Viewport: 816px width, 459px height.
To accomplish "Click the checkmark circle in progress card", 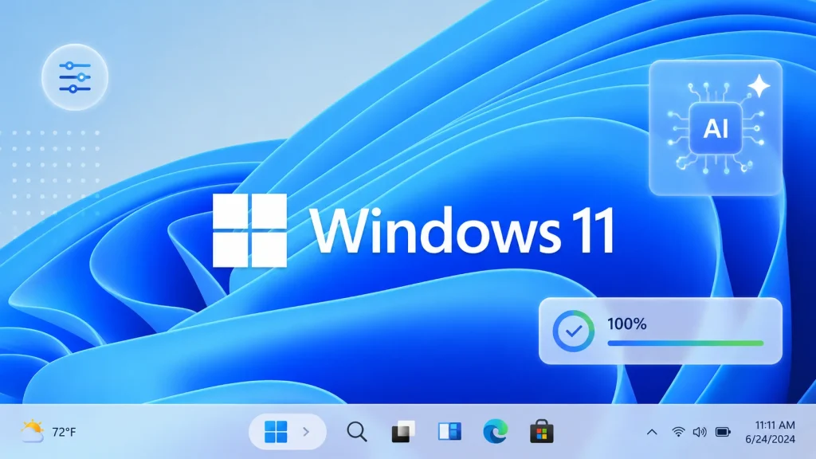I will click(x=574, y=331).
